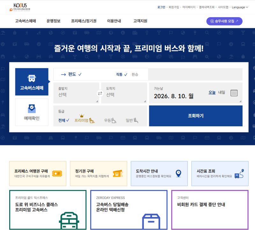Viewport: 255px width, 230px height.
Task: Open 운행정보 menu
Action: (x=54, y=21)
